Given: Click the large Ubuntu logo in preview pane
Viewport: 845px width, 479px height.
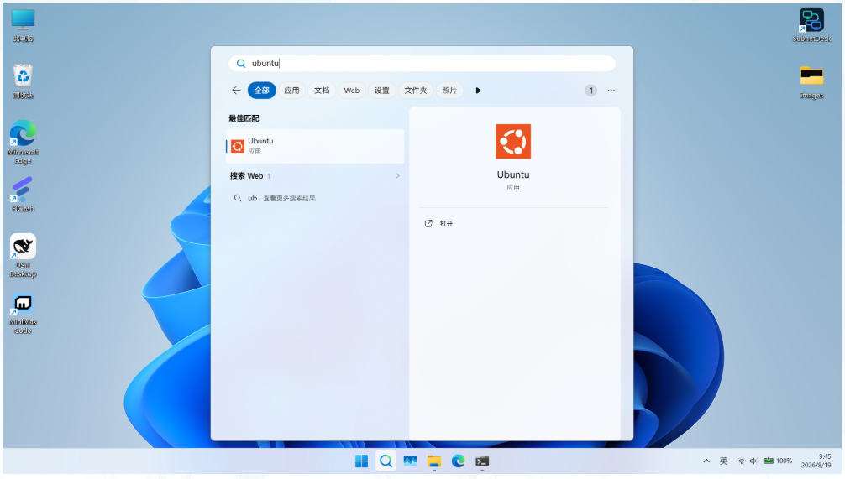Looking at the screenshot, I should point(513,142).
